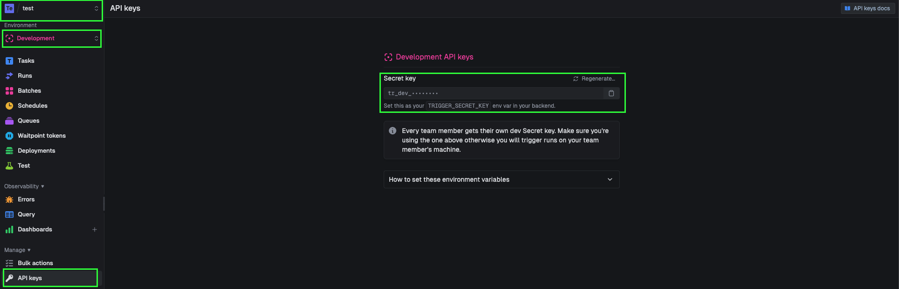Viewport: 899px width, 289px height.
Task: Add a new dashboard with plus icon
Action: pyautogui.click(x=95, y=230)
